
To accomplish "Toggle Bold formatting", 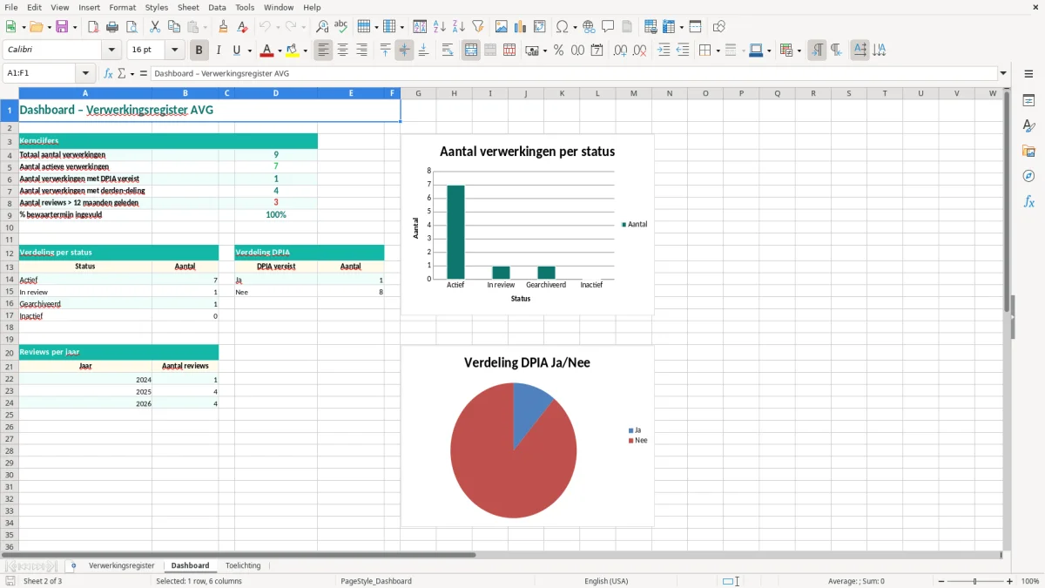I will click(199, 51).
